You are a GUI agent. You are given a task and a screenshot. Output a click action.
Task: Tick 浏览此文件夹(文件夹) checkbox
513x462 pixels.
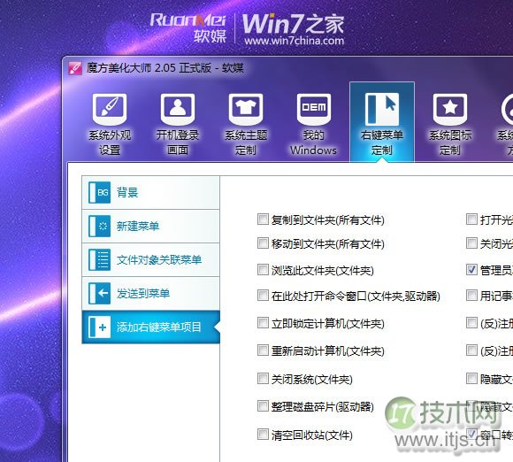click(x=263, y=269)
